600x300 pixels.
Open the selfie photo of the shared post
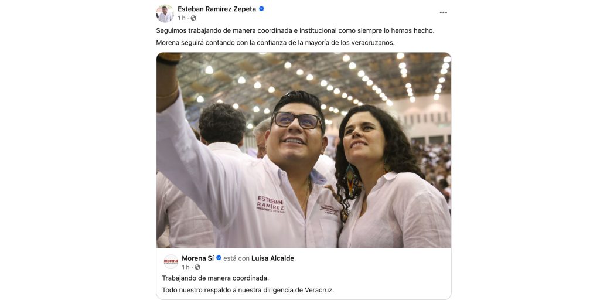coord(304,151)
